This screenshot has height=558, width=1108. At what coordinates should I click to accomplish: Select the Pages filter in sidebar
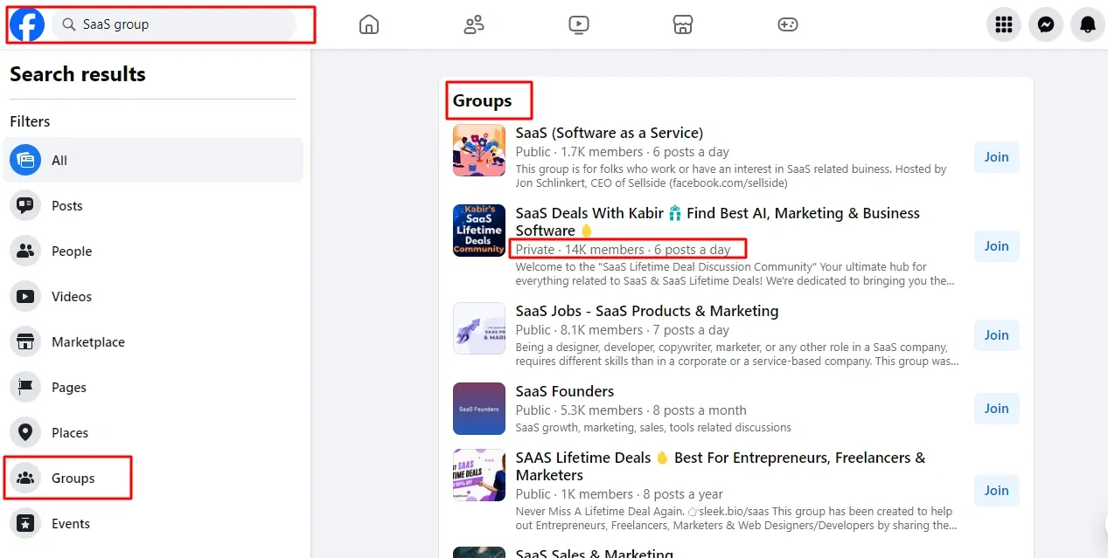[x=72, y=387]
